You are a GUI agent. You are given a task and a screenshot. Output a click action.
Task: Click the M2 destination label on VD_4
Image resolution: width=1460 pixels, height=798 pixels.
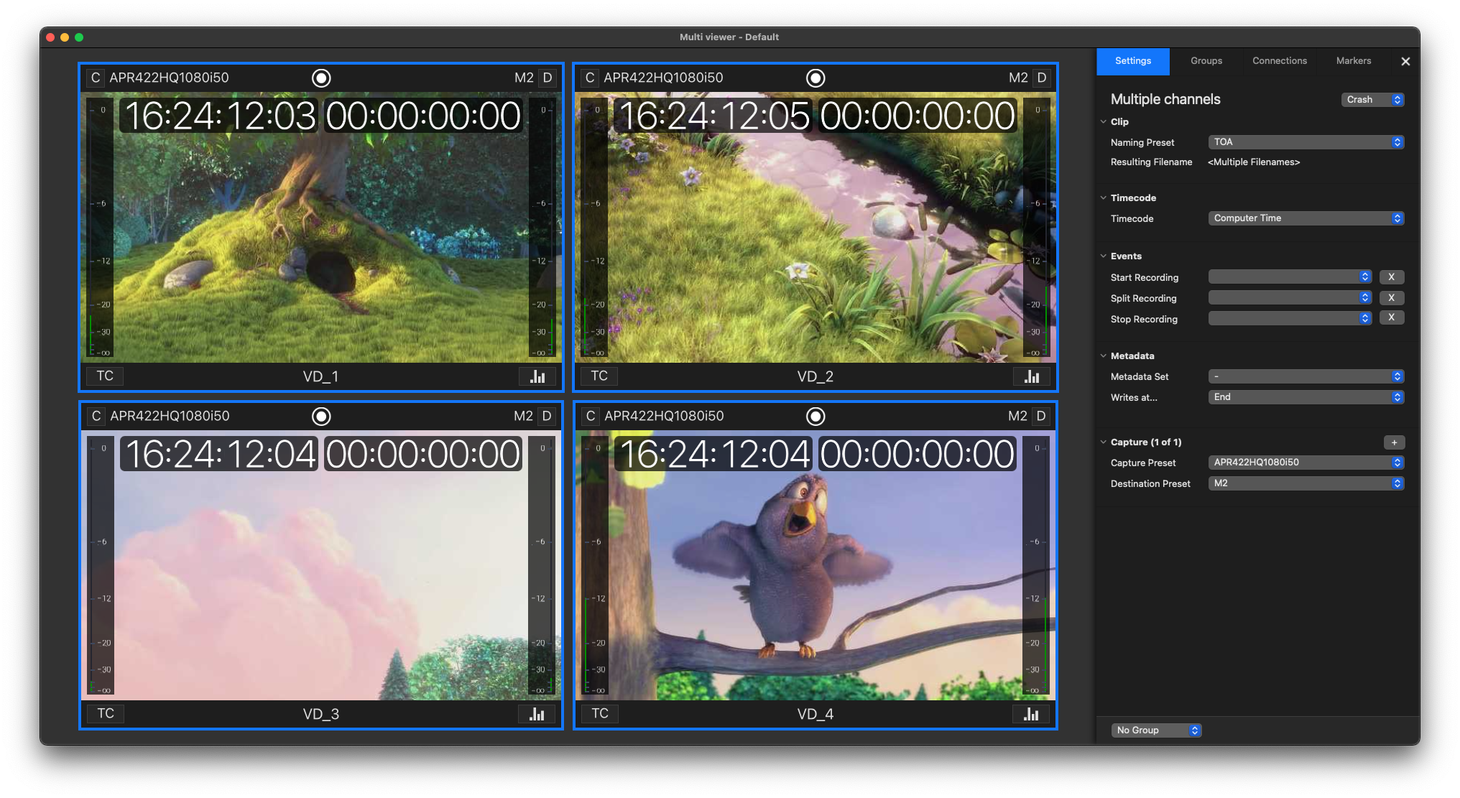point(1017,416)
